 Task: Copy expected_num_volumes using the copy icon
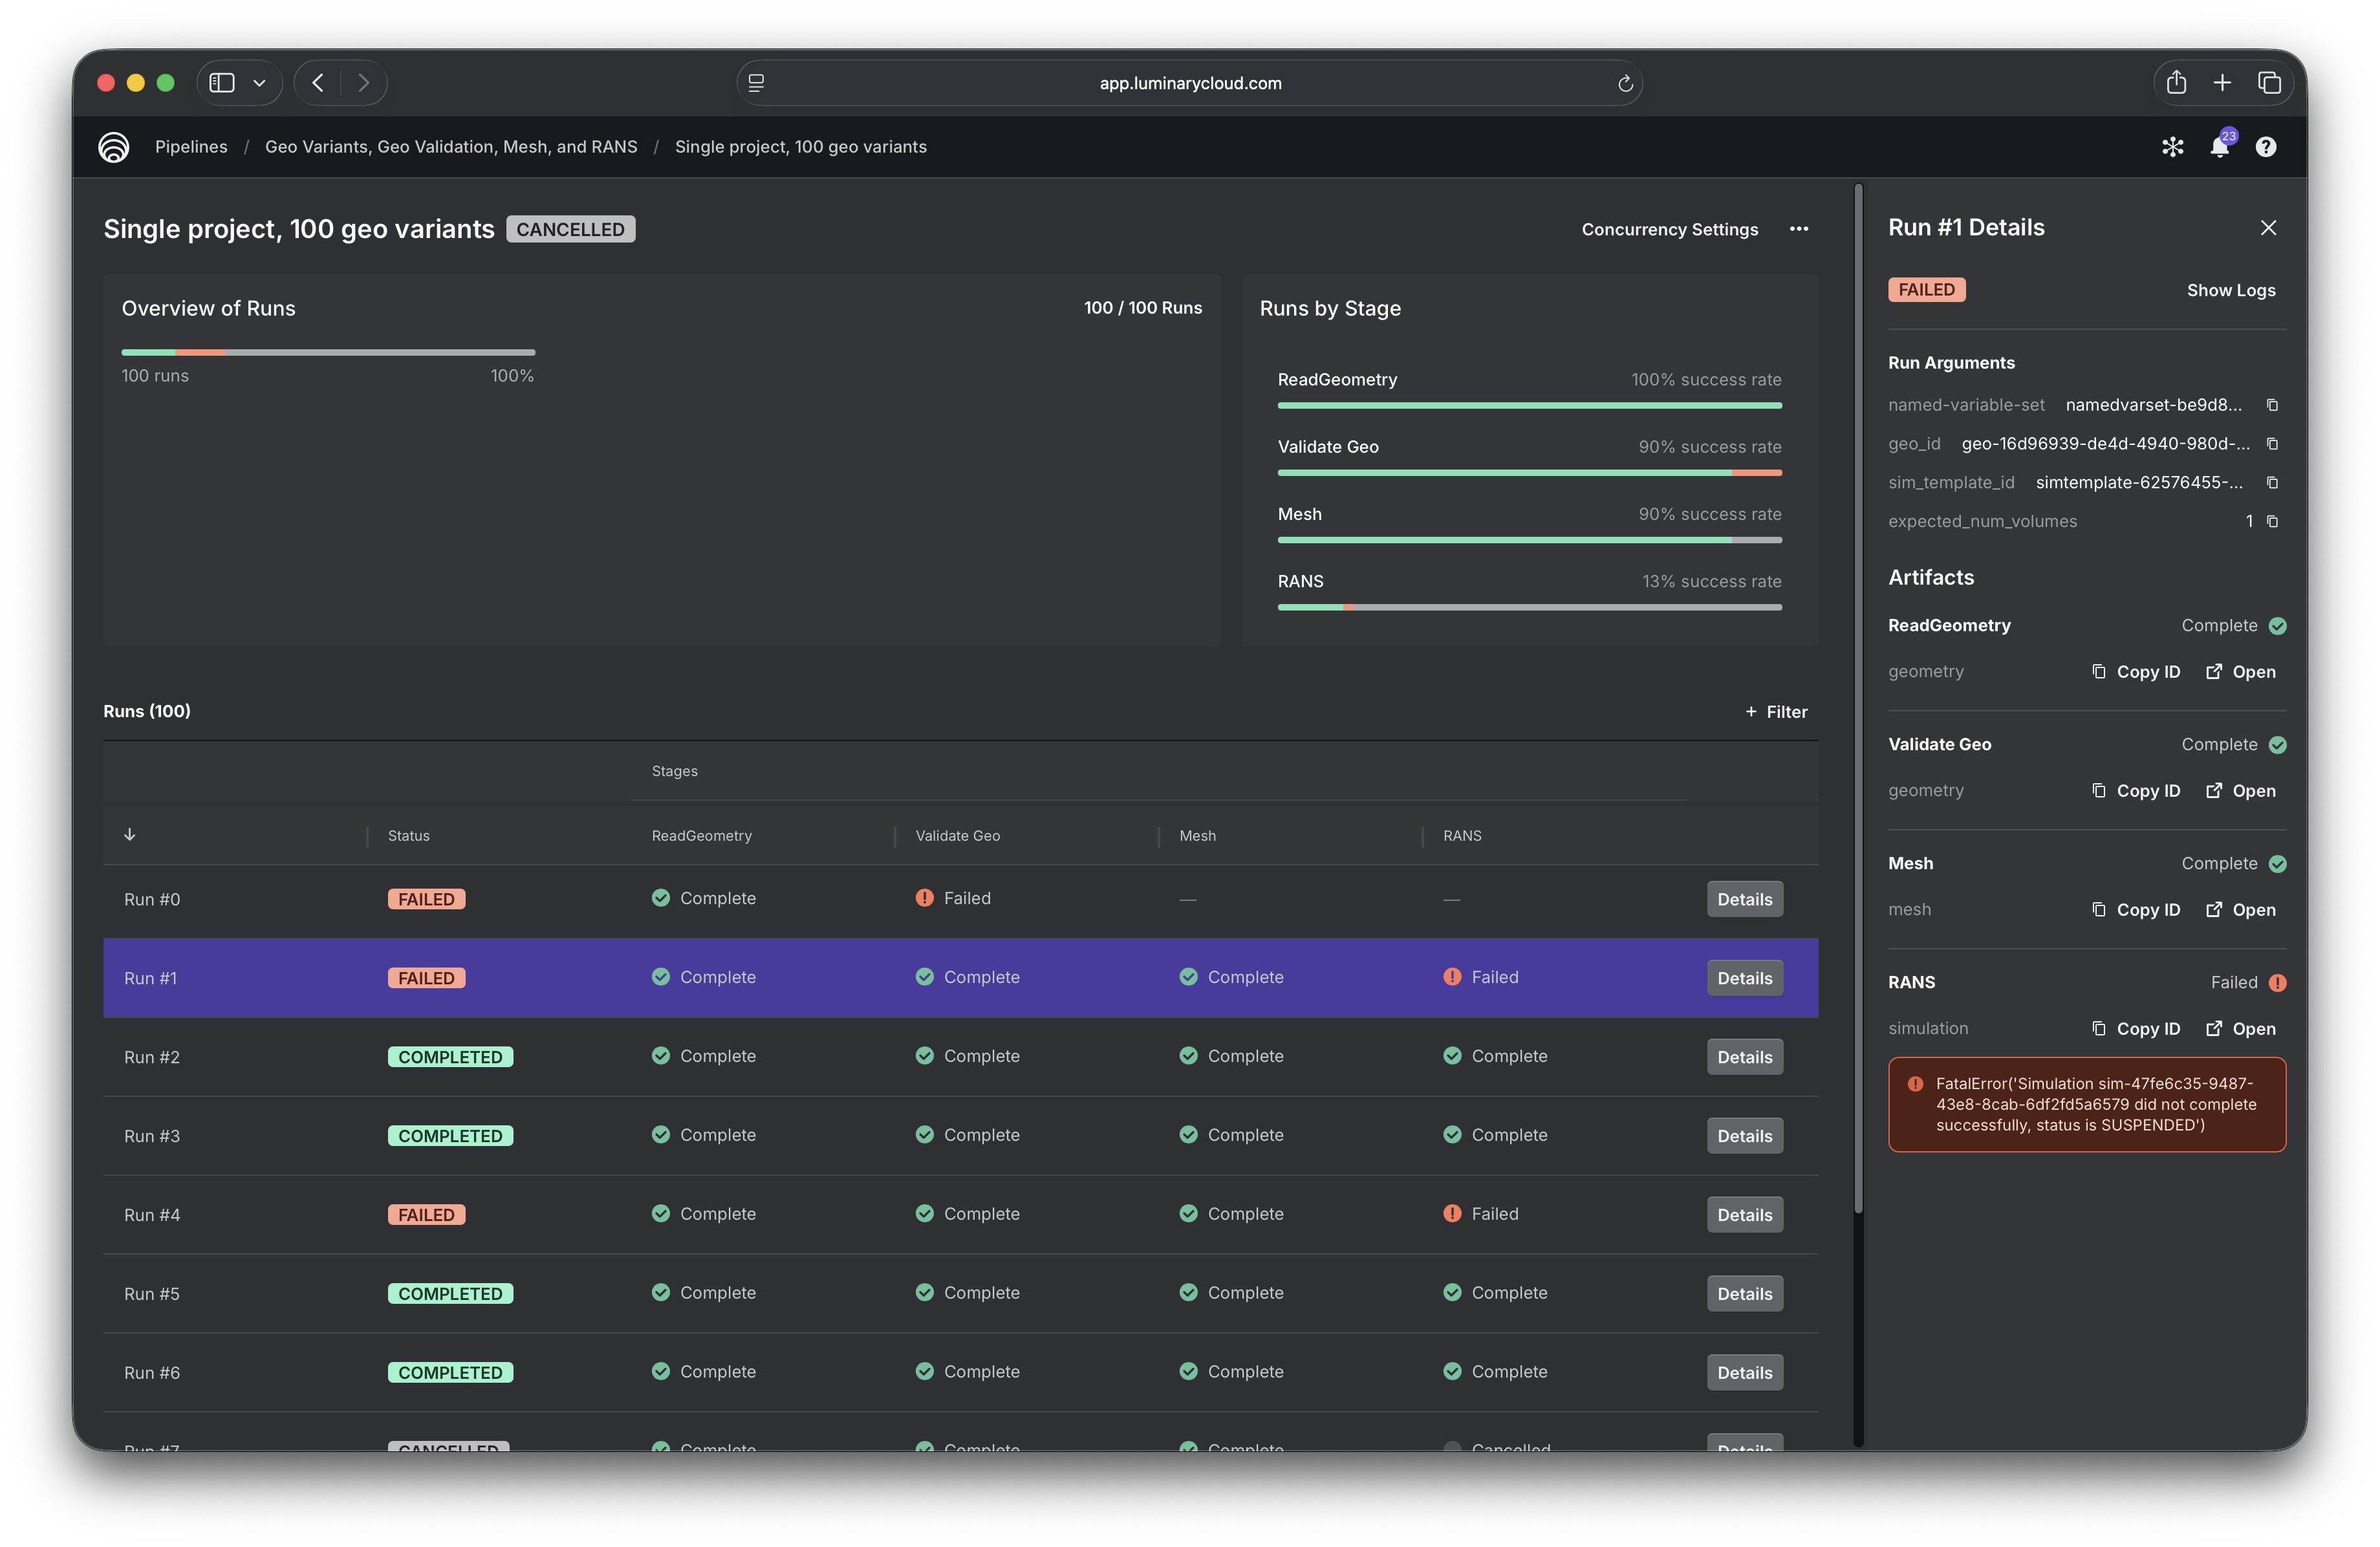(x=2272, y=521)
